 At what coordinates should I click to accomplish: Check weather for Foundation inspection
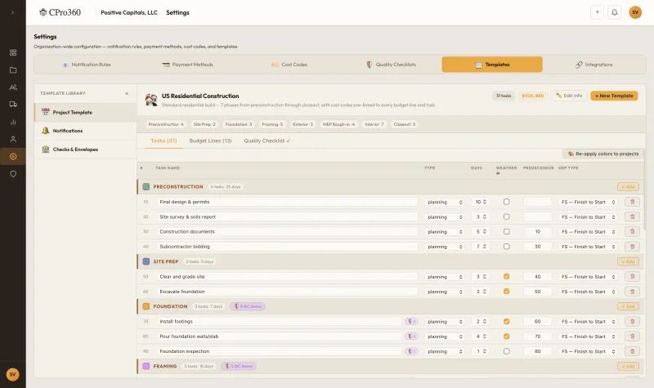tap(506, 351)
